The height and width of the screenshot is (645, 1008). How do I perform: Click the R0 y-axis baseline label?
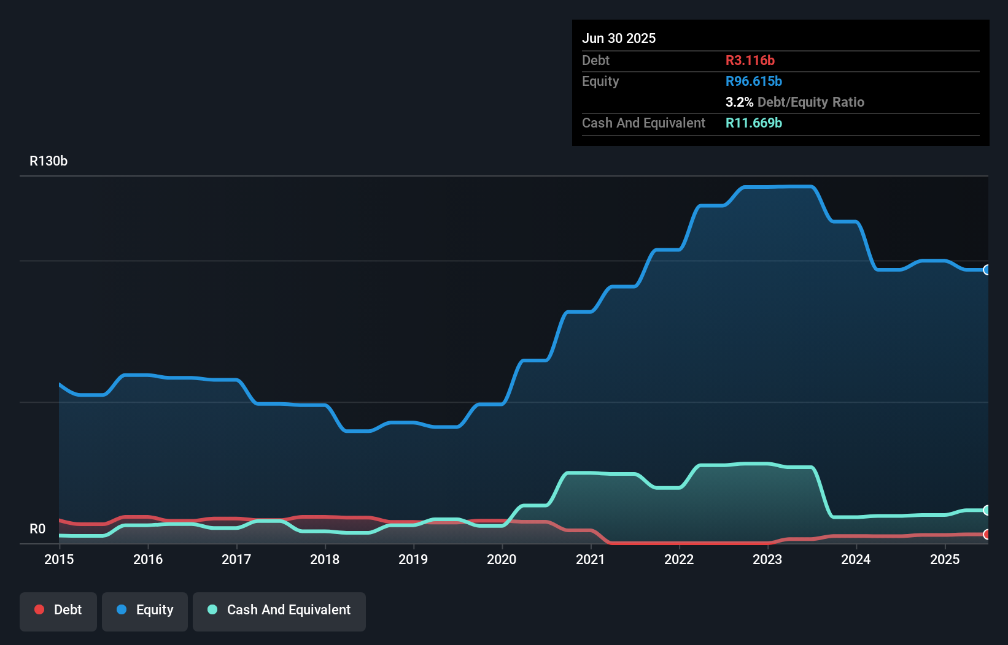tap(37, 529)
